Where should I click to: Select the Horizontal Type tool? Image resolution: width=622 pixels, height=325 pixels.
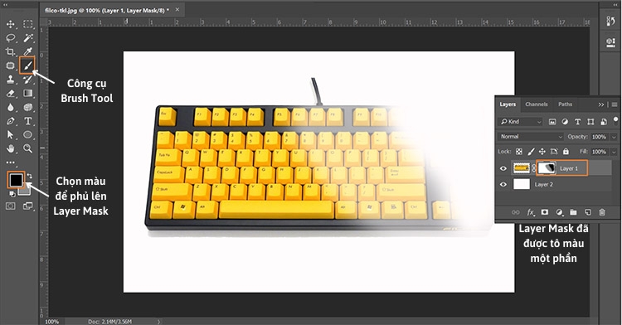tap(27, 121)
